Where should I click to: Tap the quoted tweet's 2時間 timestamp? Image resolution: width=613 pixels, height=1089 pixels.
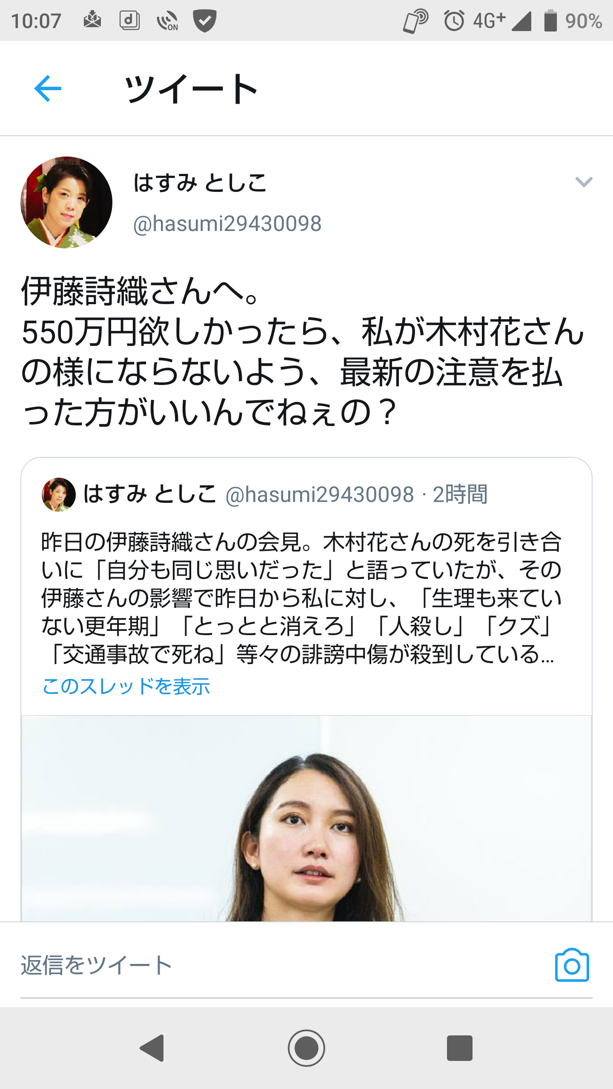click(460, 494)
